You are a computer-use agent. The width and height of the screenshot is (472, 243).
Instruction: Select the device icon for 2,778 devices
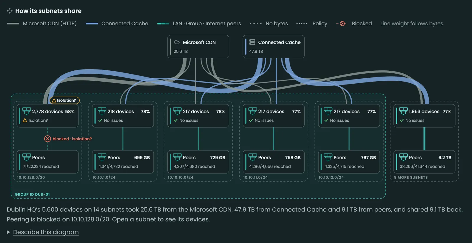[x=27, y=111]
